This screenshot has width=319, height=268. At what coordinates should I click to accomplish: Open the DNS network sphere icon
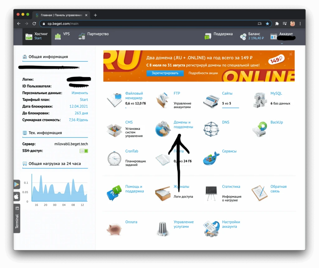pyautogui.click(x=211, y=129)
